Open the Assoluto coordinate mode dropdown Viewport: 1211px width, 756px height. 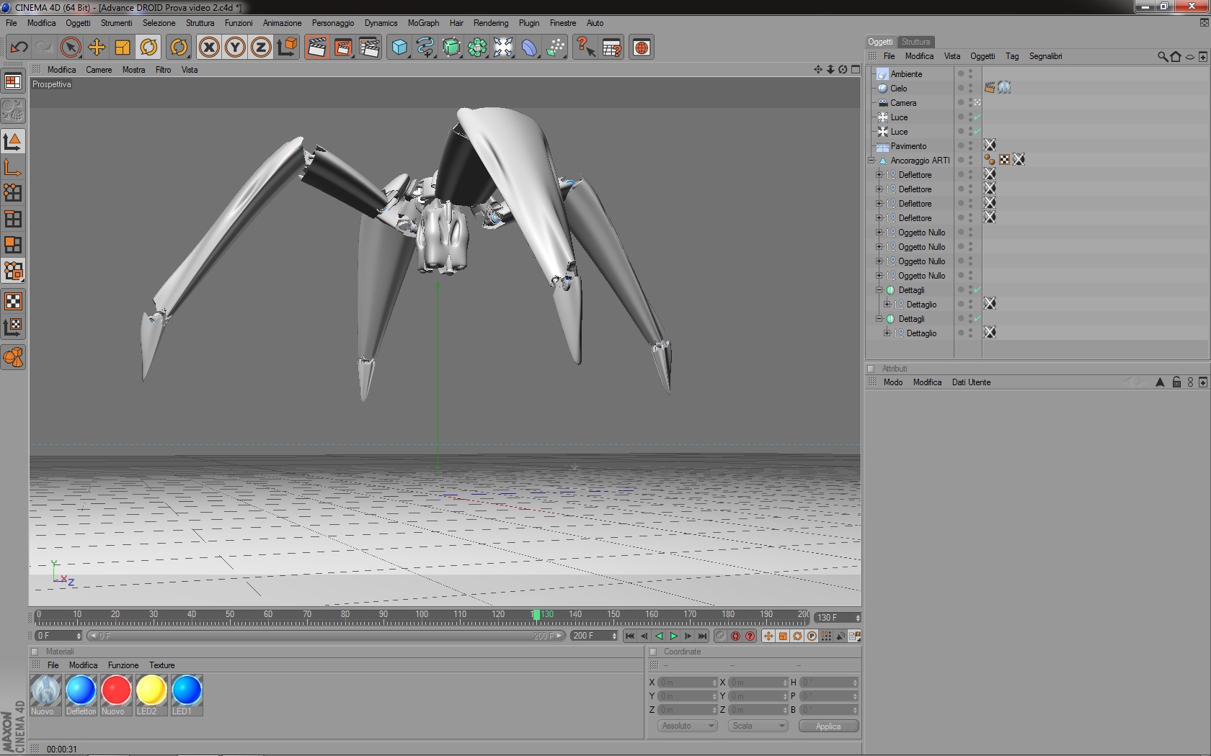click(x=688, y=726)
